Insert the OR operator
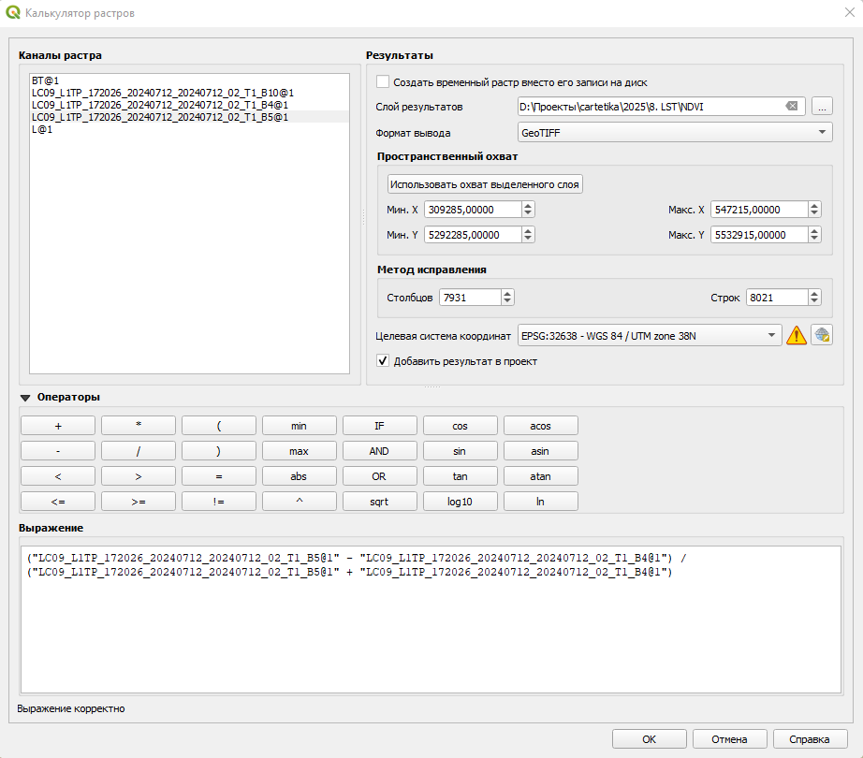Image resolution: width=863 pixels, height=758 pixels. 379,476
